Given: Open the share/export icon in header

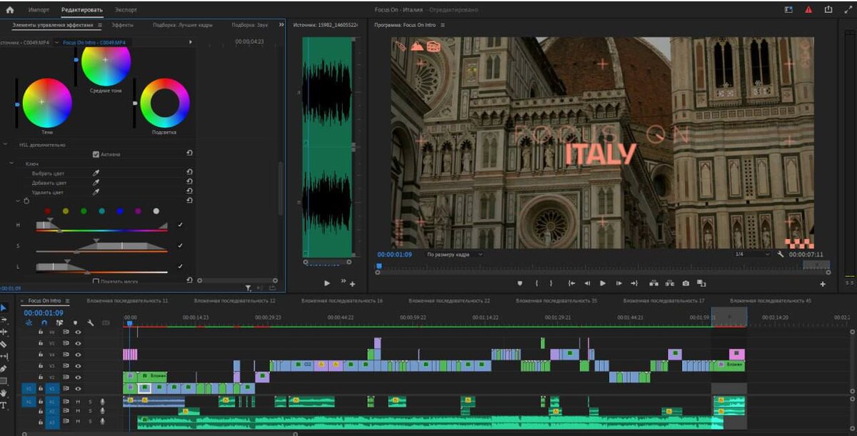Looking at the screenshot, I should tap(828, 10).
